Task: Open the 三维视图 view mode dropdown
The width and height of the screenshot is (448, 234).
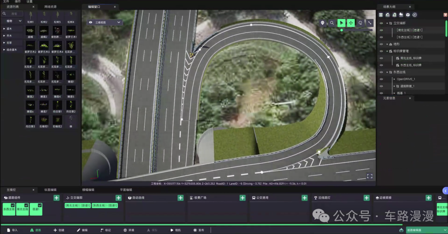Action: coord(105,22)
